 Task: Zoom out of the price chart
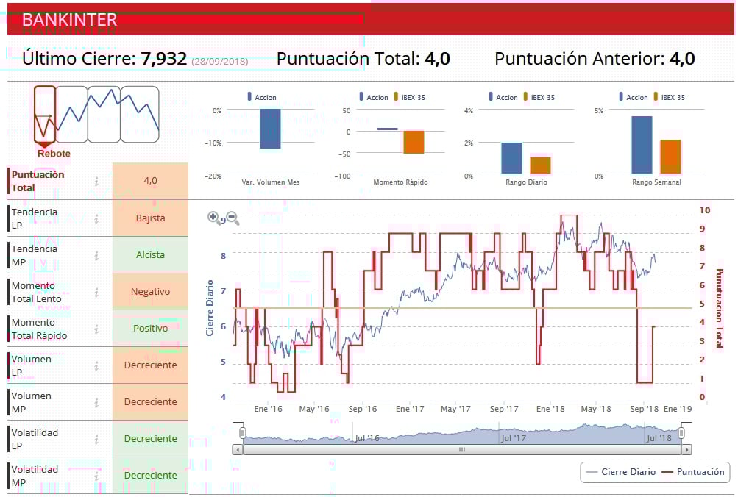click(233, 218)
